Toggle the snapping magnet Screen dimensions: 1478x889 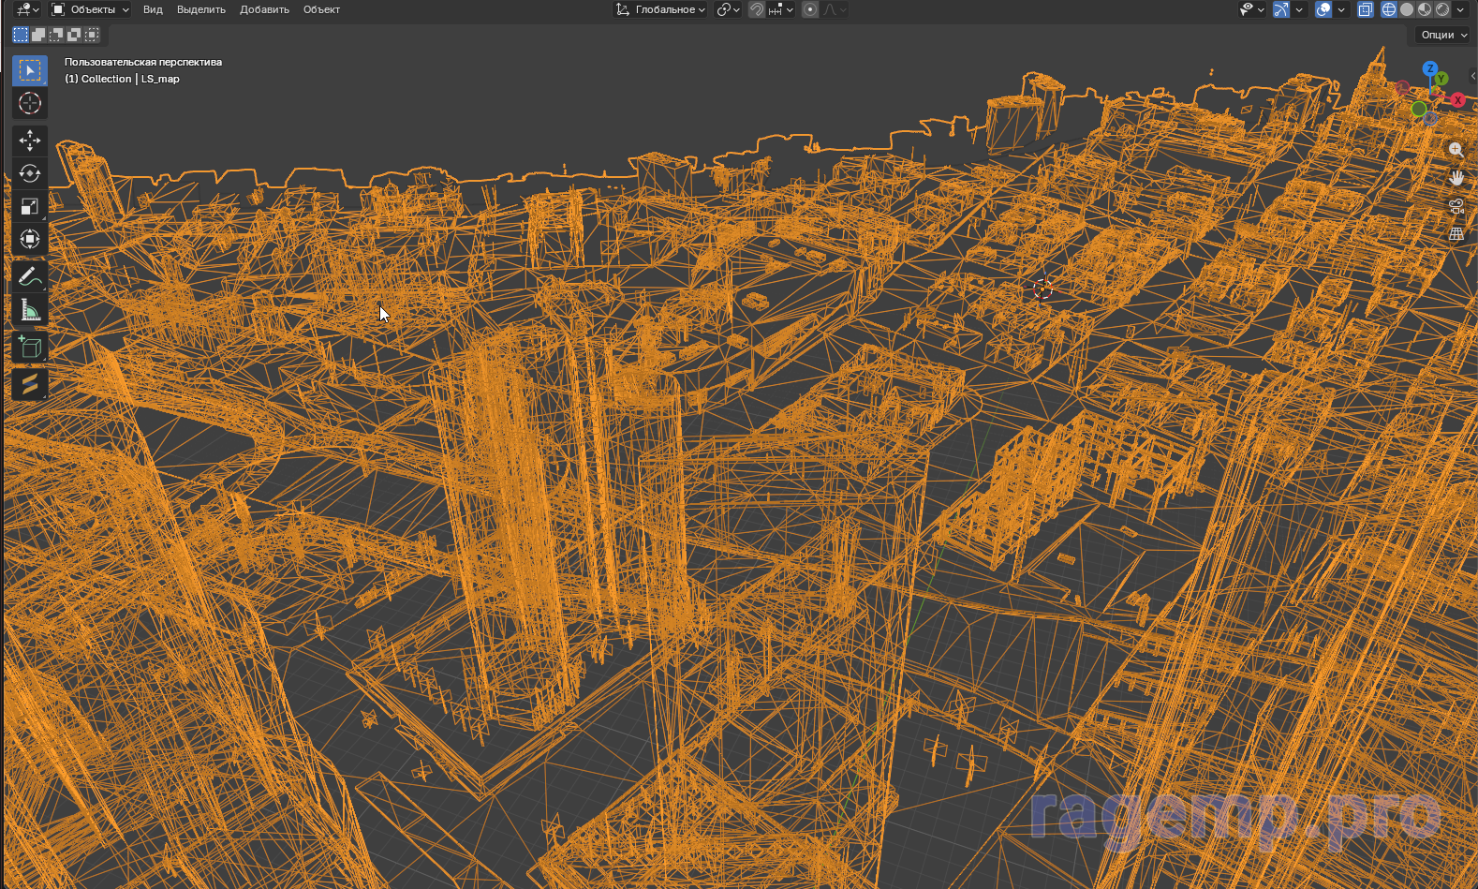tap(757, 9)
